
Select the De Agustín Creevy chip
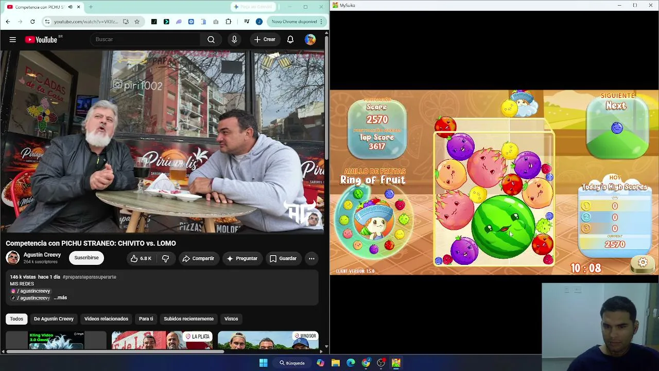coord(54,319)
